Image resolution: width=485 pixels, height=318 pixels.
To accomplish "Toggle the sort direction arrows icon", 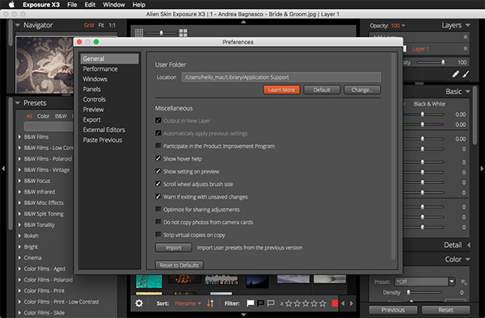I will (210, 303).
